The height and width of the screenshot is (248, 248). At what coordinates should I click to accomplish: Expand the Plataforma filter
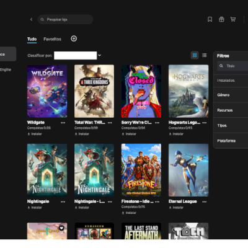point(231,141)
